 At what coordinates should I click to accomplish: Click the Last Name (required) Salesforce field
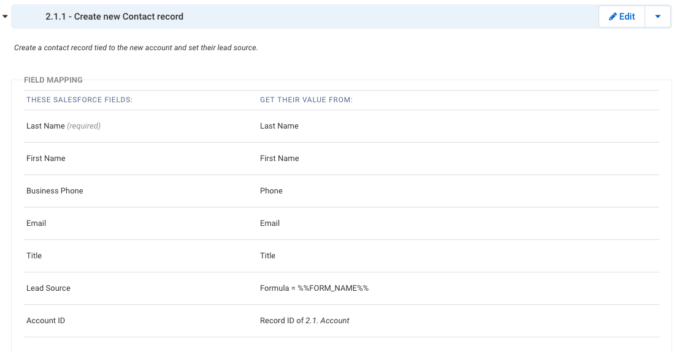click(x=63, y=125)
